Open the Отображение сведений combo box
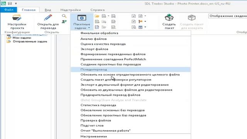Viewport: 247px width, 139px height. click(228, 16)
